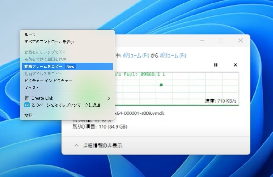
Task: Choose すべてのコントロールを表示 menu entry
Action: (67, 42)
